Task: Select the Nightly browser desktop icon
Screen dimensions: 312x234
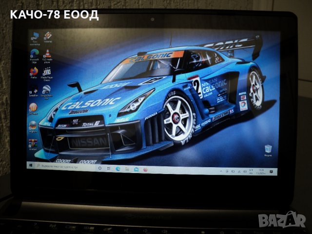Action: coord(33,127)
